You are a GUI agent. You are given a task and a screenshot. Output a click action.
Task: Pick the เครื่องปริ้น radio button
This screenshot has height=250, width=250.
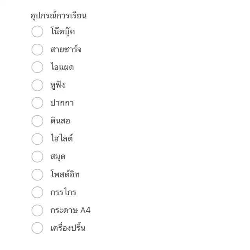tap(37, 228)
